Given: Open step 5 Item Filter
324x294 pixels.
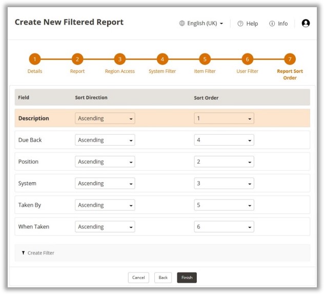Looking at the screenshot, I should (205, 59).
